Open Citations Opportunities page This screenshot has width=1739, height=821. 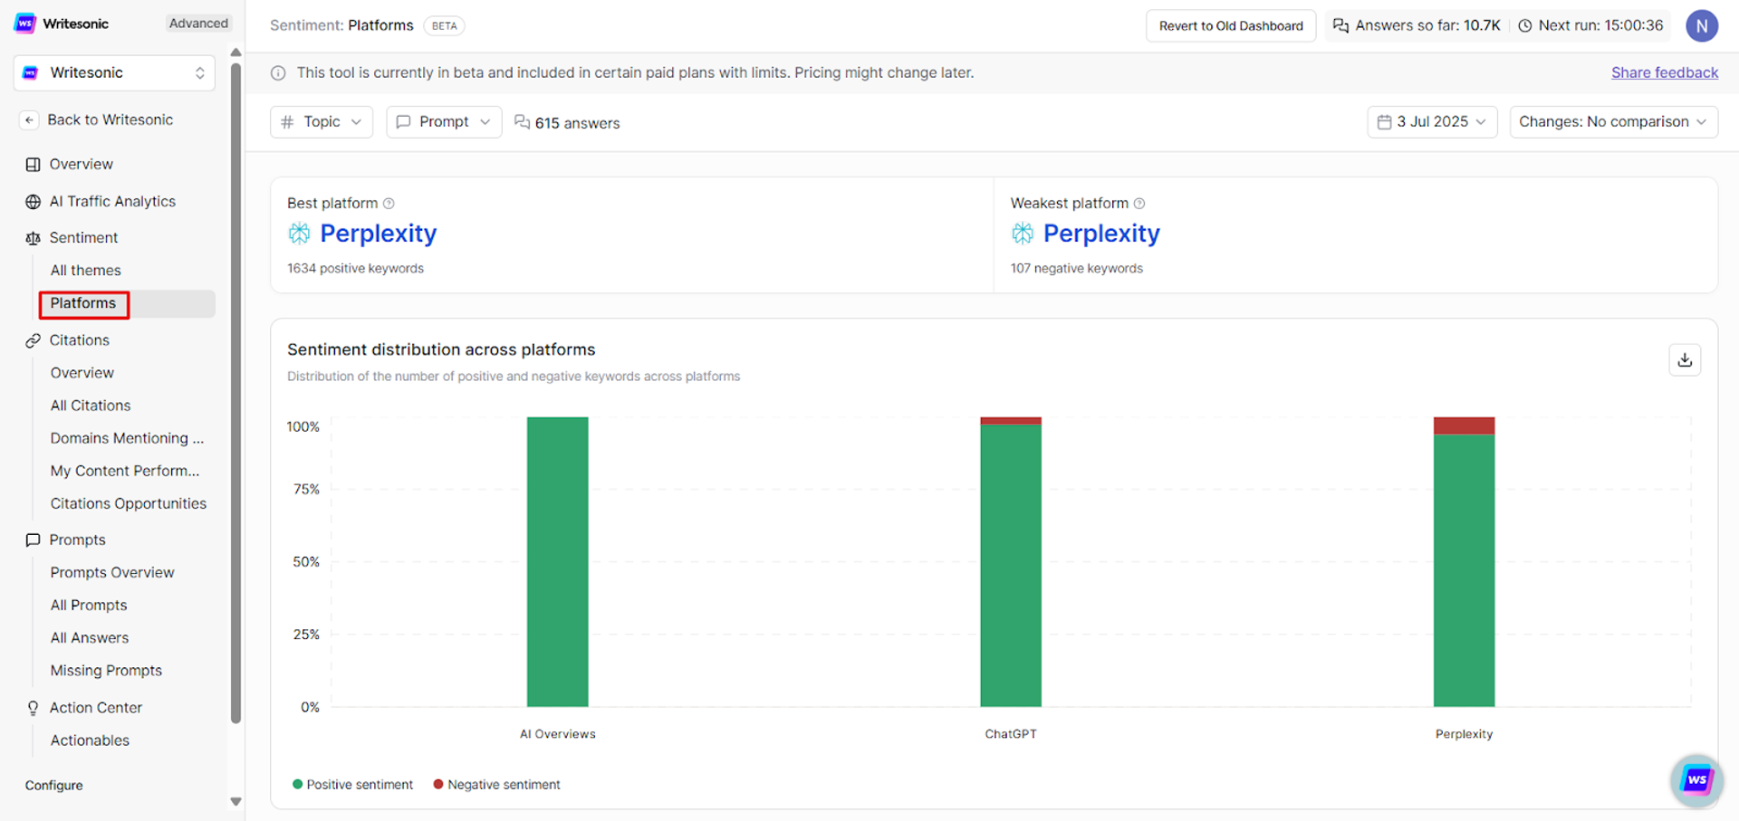pos(129,503)
